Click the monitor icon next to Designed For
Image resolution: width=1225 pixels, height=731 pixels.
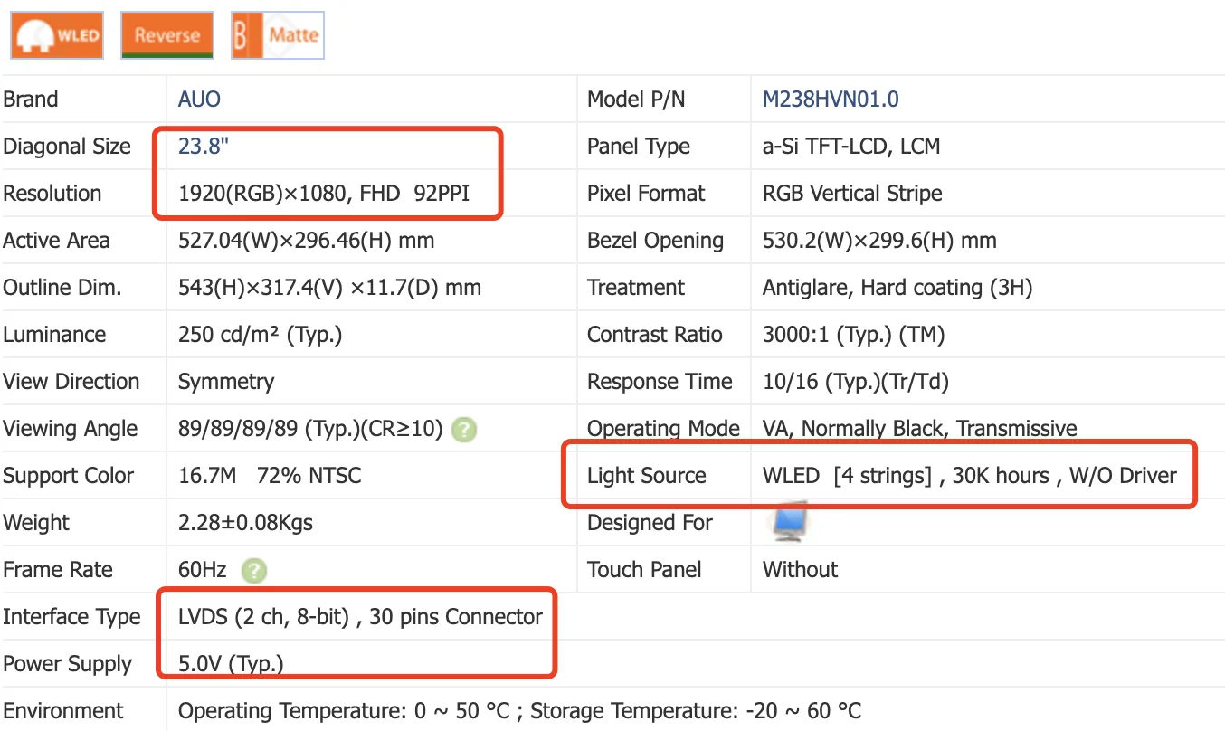787,523
